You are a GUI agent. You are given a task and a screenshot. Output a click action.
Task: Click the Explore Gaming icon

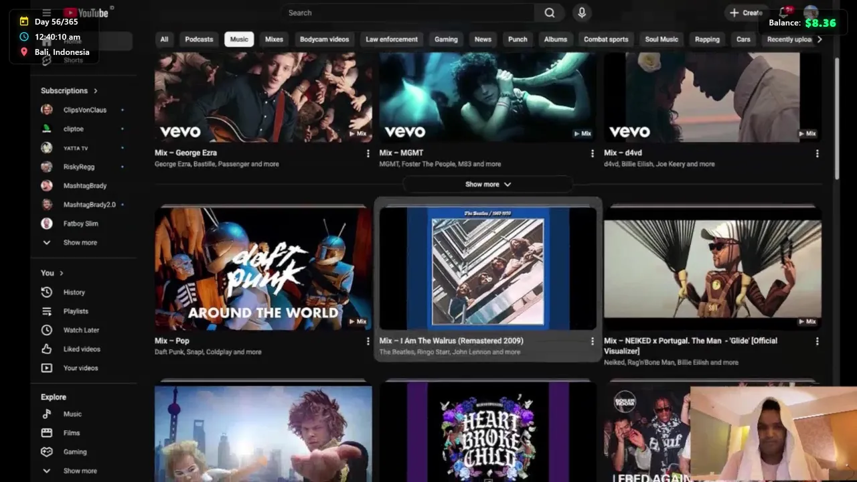[x=47, y=452]
